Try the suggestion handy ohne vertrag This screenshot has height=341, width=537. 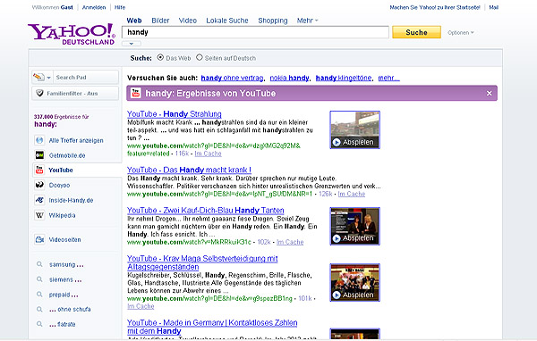[x=232, y=78]
